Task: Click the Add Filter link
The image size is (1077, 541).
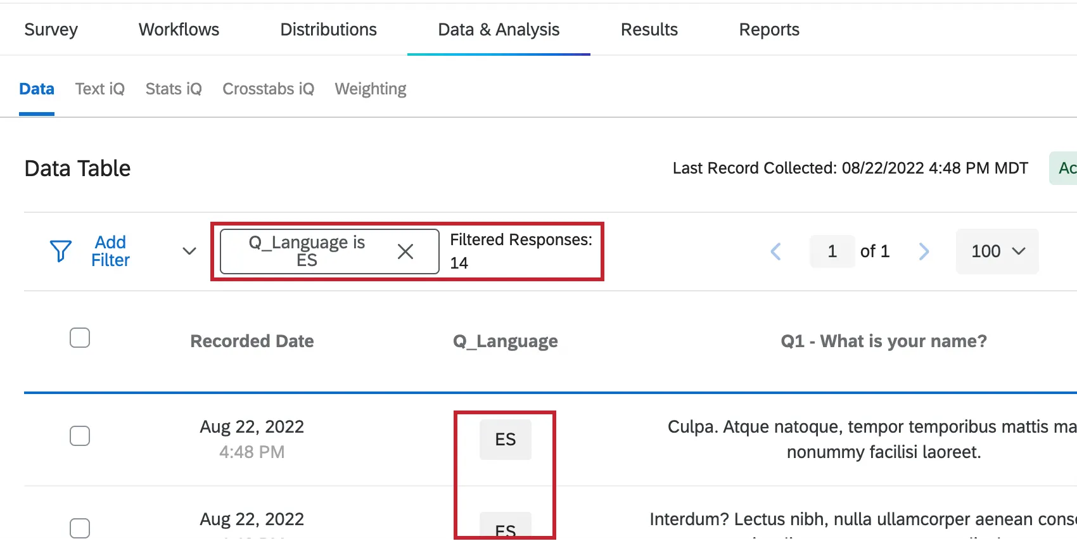Action: (x=110, y=251)
